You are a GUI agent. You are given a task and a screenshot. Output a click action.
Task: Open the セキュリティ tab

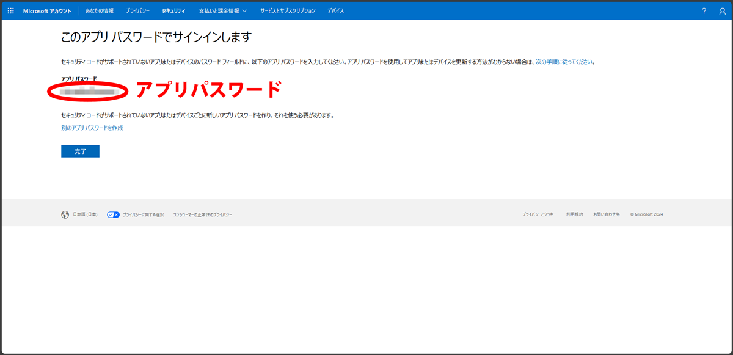point(173,11)
